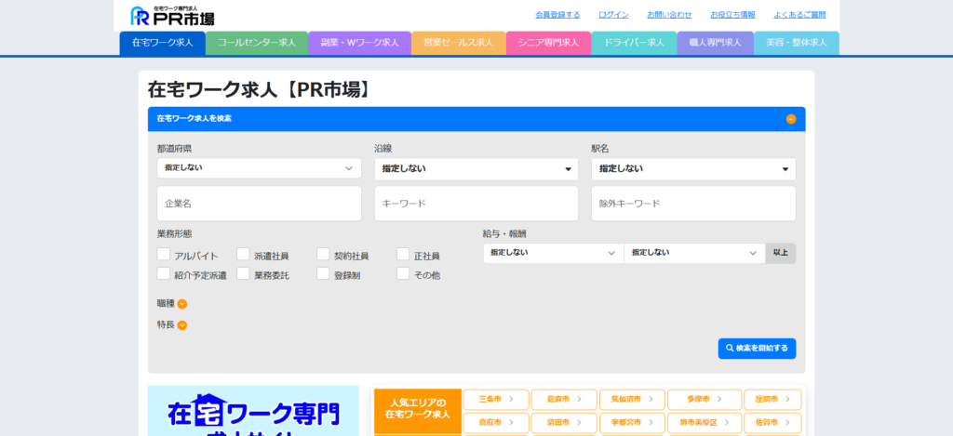Click the 除外キーワード input field

pyautogui.click(x=693, y=204)
